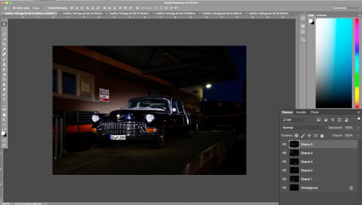Image resolution: width=362 pixels, height=205 pixels.
Task: Select the Eyedropper tool
Action: (4, 49)
